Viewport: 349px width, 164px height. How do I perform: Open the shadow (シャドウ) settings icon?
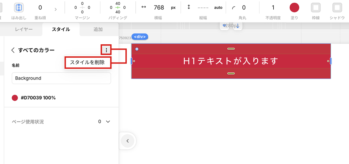[337, 8]
